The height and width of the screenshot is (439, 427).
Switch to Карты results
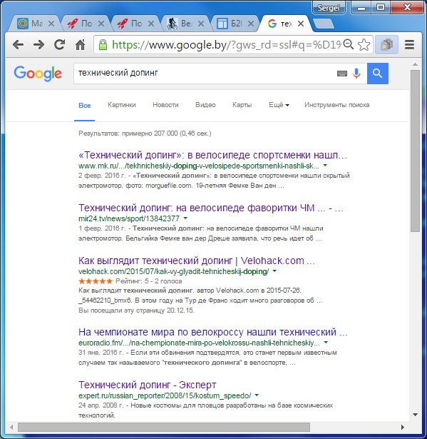tap(242, 105)
